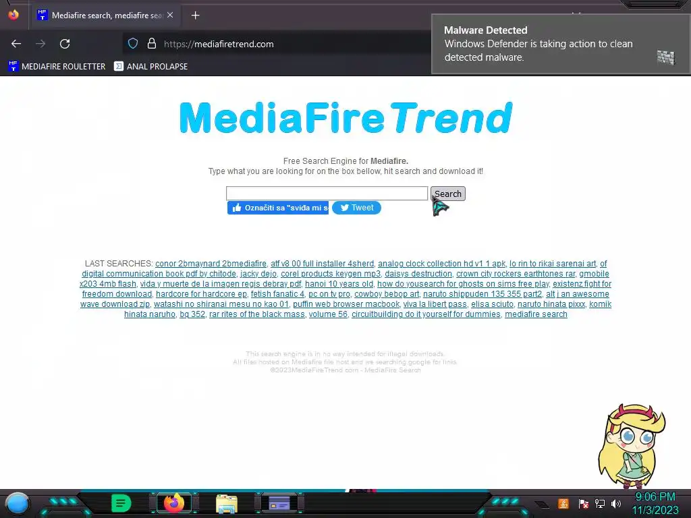Open the Start orb button

[x=18, y=503]
